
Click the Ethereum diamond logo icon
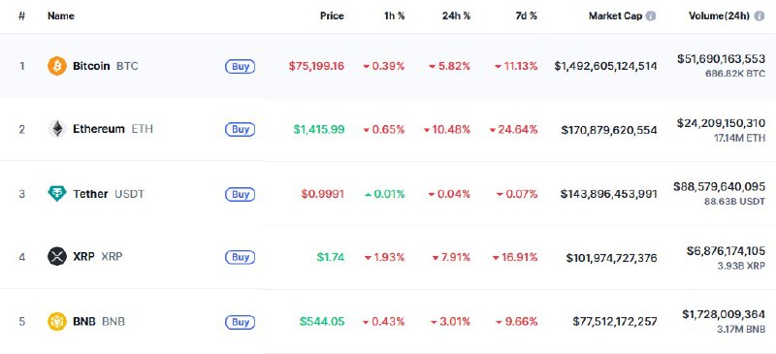click(x=57, y=129)
